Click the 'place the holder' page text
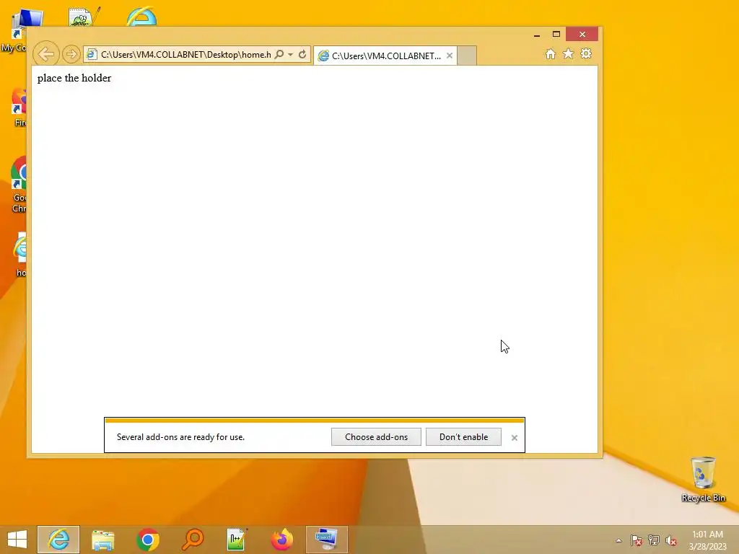Viewport: 739px width, 554px height. (74, 78)
